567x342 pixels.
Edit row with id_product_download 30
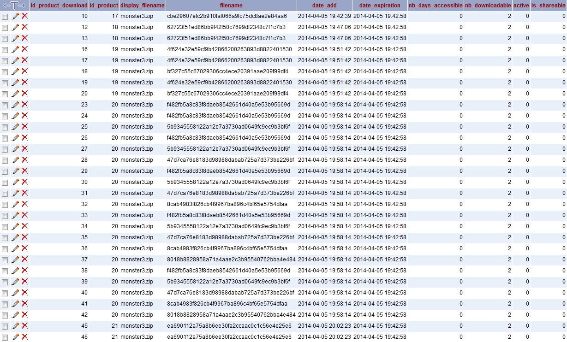(15, 182)
